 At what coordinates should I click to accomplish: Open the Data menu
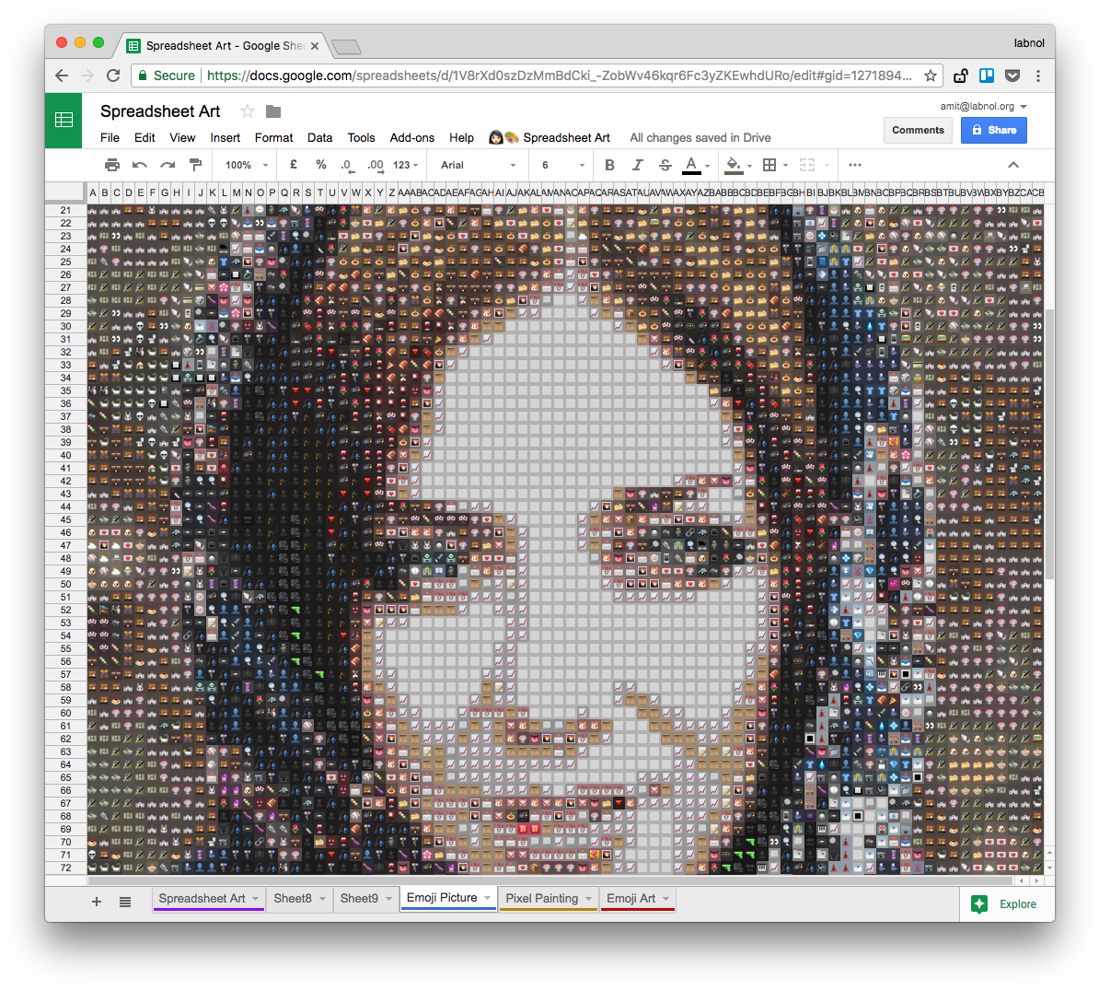click(319, 137)
